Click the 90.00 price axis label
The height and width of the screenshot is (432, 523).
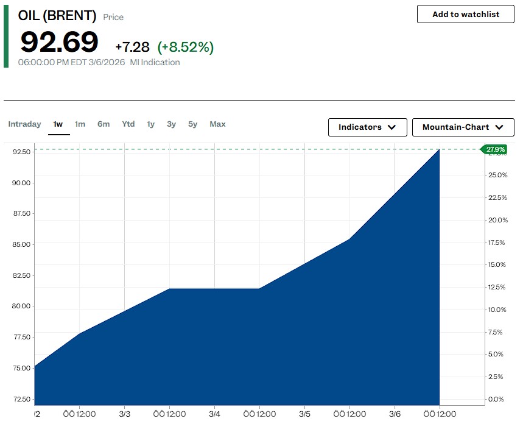coord(21,183)
